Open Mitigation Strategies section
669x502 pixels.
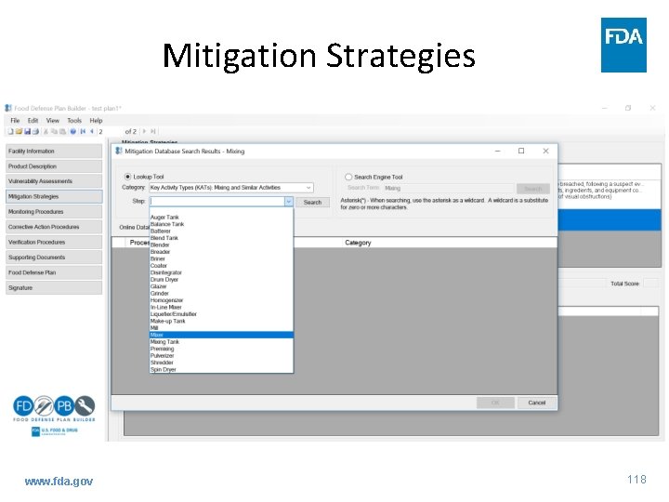coord(54,197)
